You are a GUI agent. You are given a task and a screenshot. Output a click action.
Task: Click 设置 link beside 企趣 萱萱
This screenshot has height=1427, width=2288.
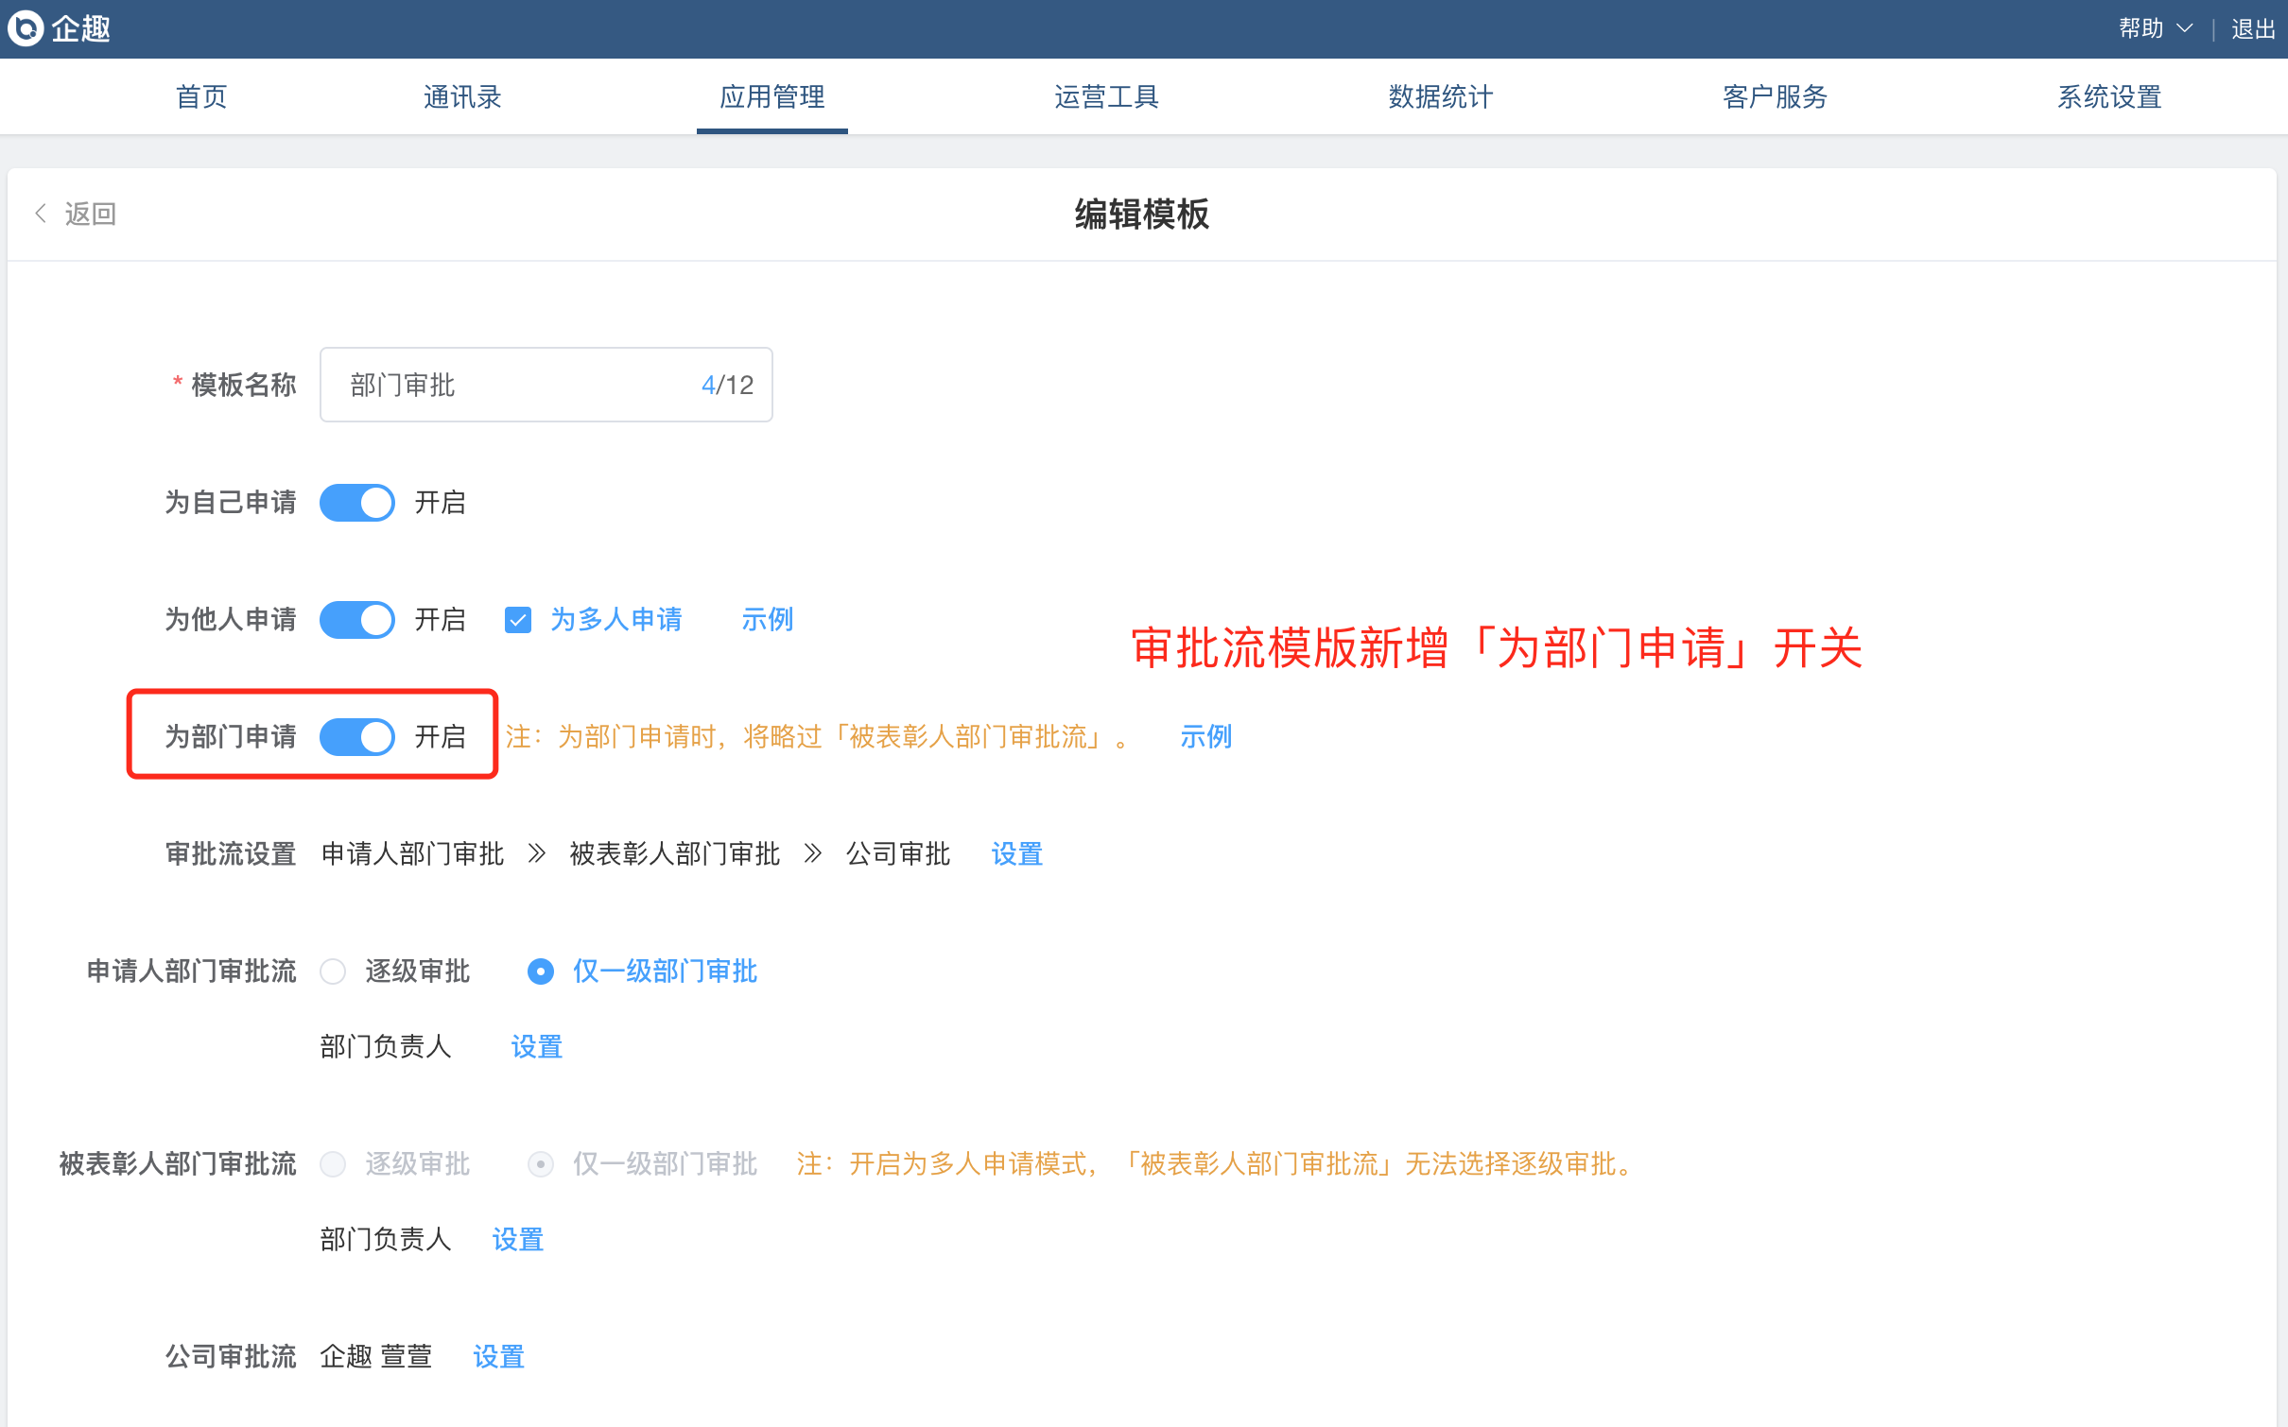[x=498, y=1357]
